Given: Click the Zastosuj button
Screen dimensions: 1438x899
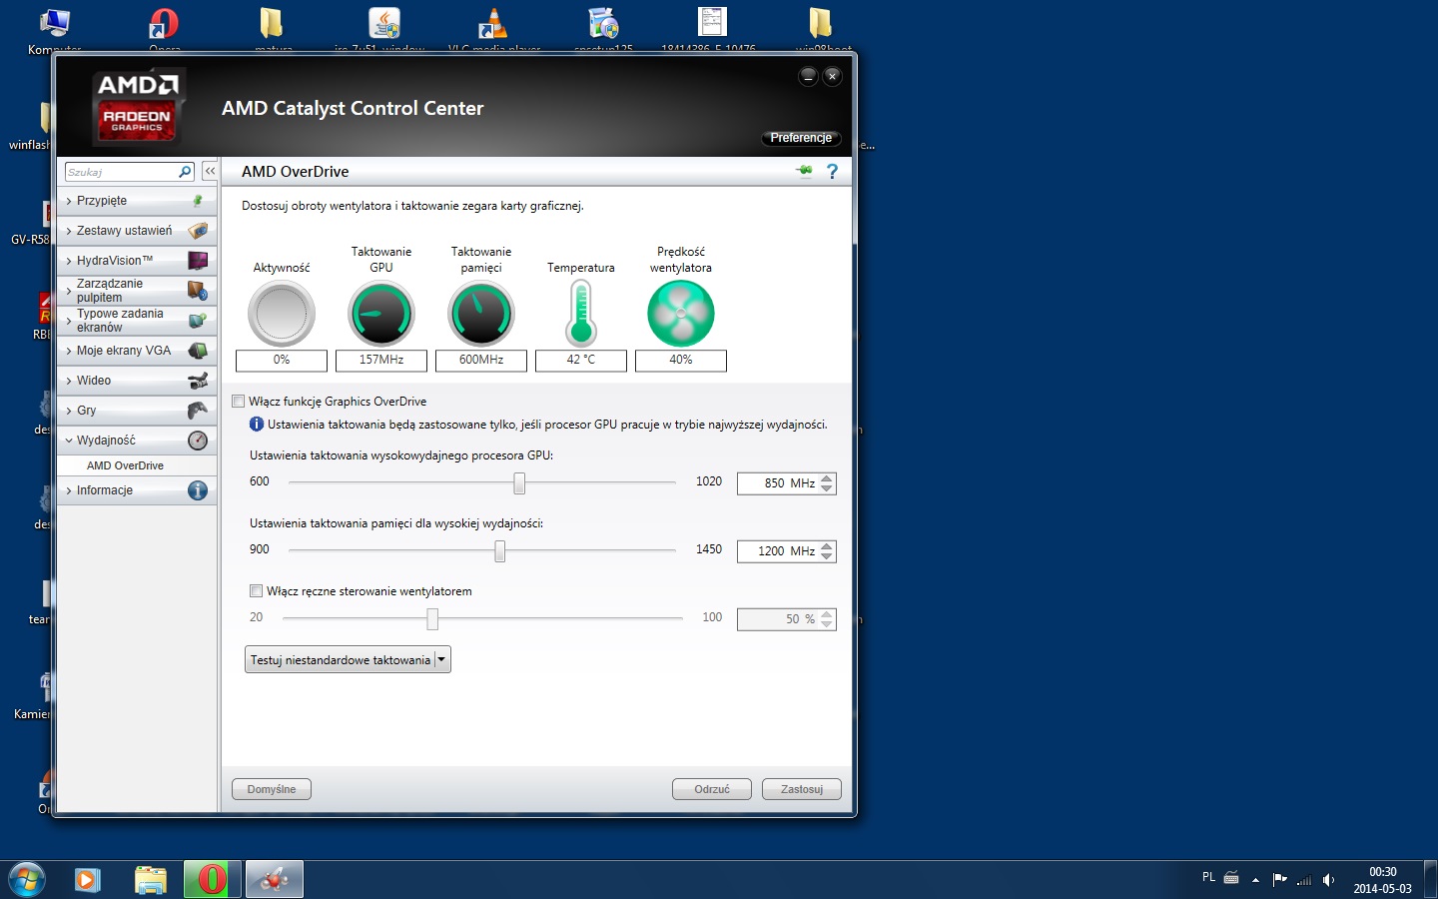Looking at the screenshot, I should (x=802, y=789).
